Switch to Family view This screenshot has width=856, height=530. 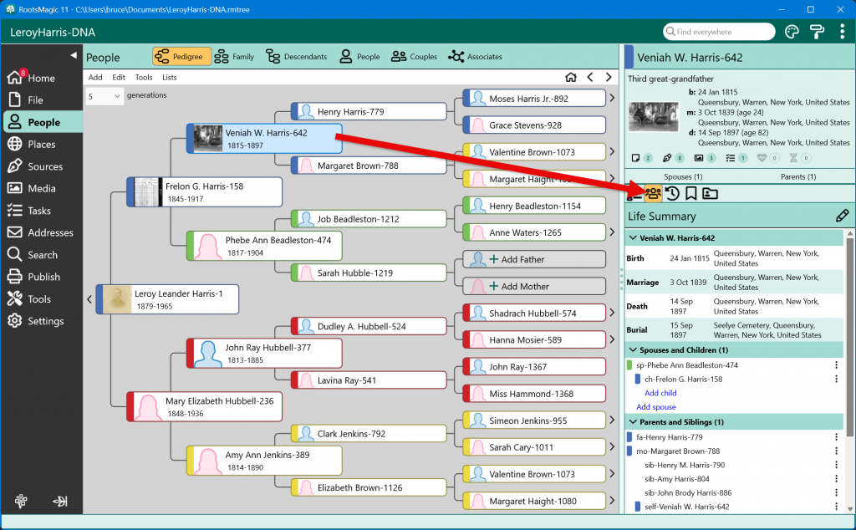click(x=234, y=57)
